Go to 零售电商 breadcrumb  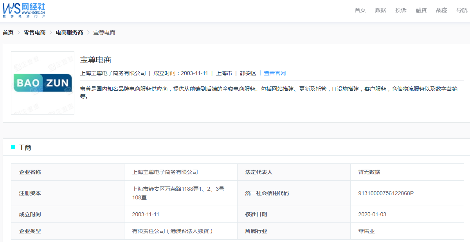(34, 32)
